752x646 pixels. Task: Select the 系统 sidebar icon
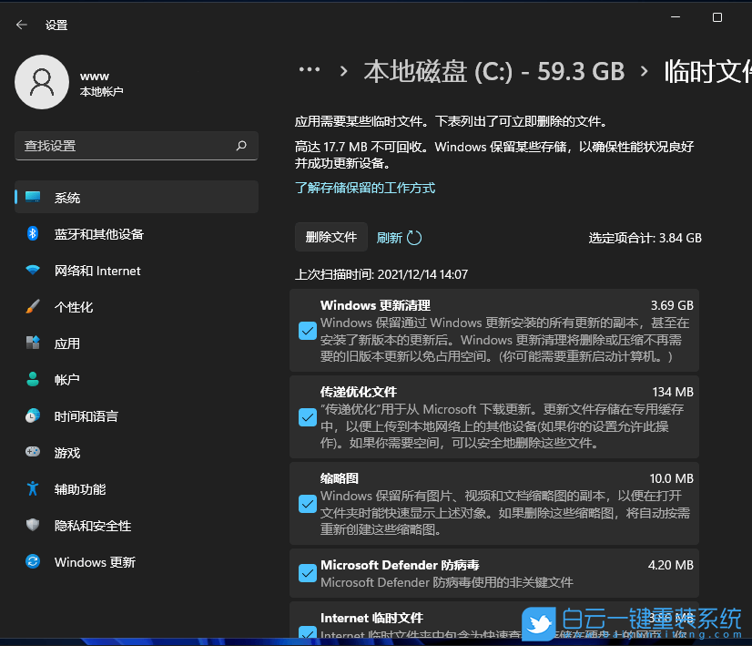click(x=32, y=197)
